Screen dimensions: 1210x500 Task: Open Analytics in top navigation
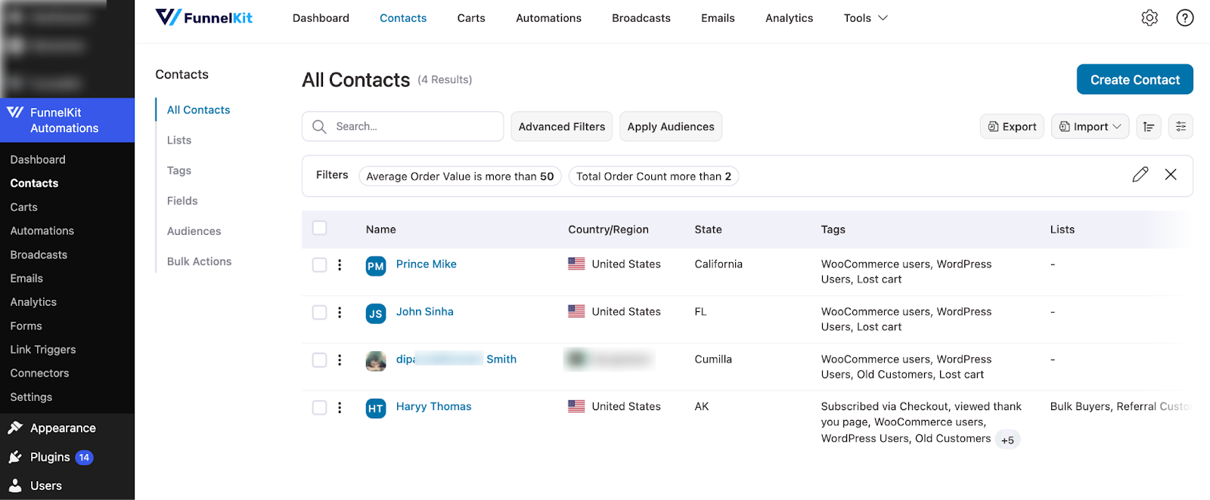[789, 18]
